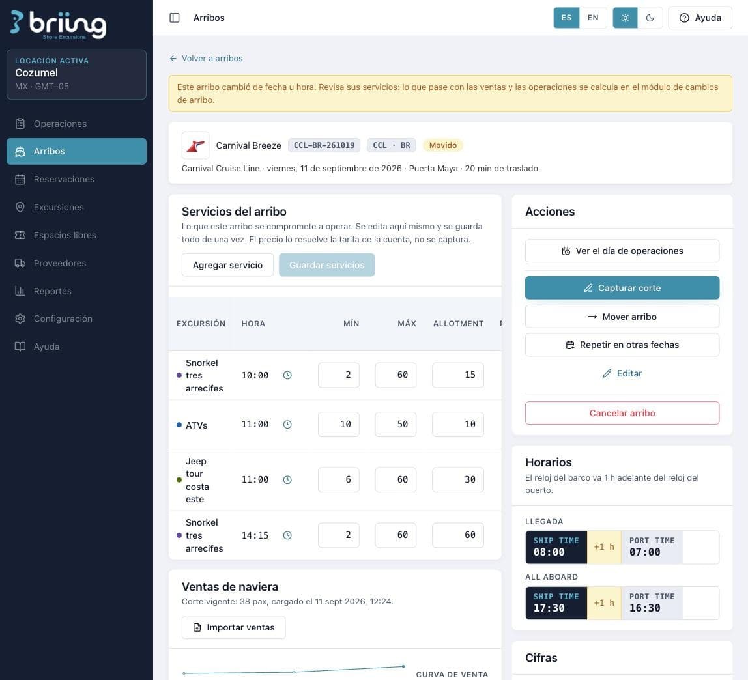Click Repetir en otras fechas
The width and height of the screenshot is (748, 680).
(622, 345)
